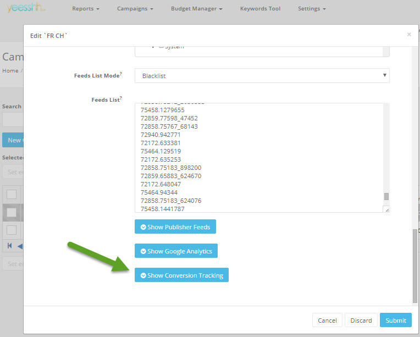Click the yeesshh logo

[x=26, y=8]
